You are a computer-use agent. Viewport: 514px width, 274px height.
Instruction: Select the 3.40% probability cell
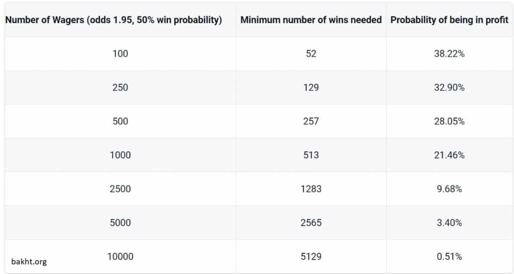point(449,223)
